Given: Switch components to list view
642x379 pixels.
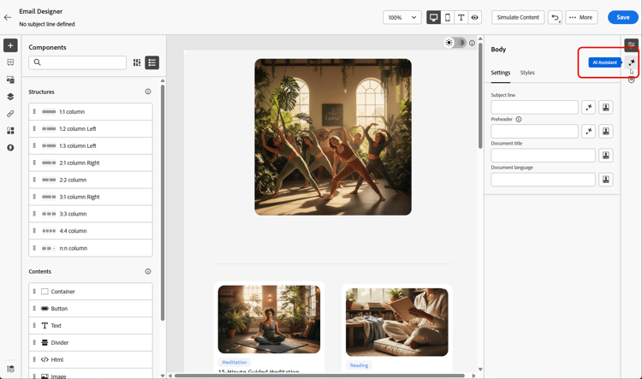Looking at the screenshot, I should (x=152, y=62).
